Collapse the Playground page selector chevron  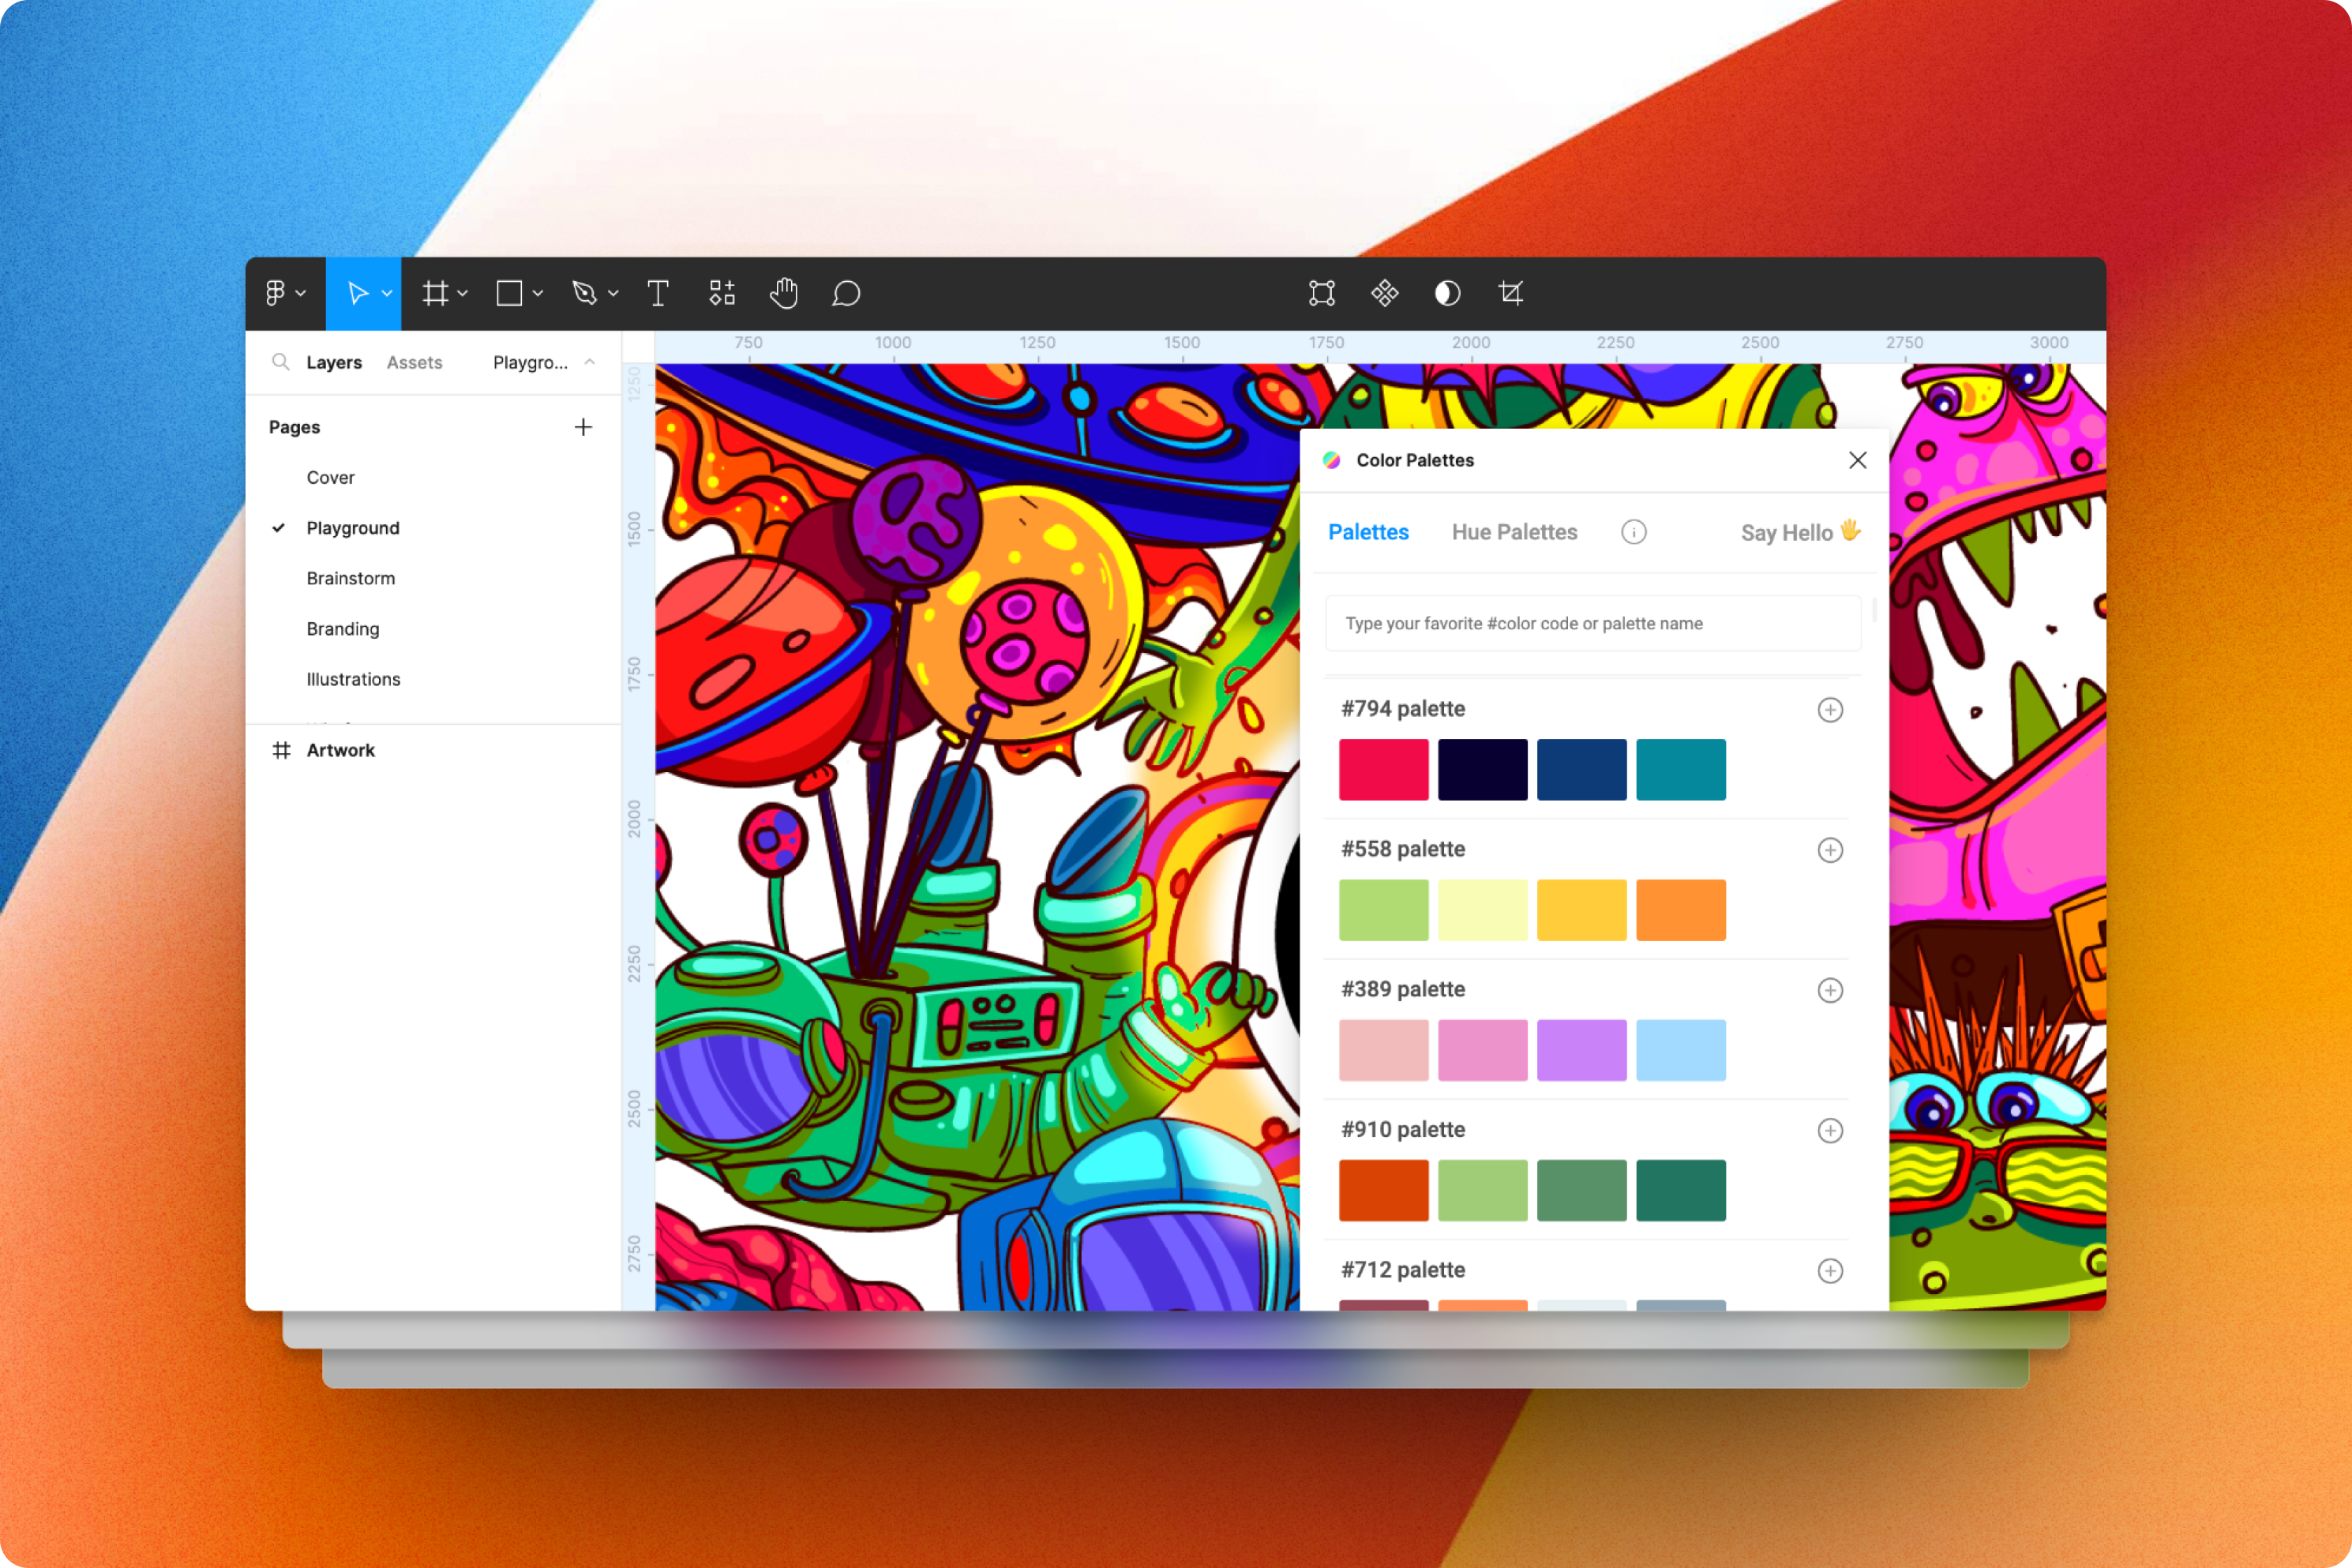590,363
